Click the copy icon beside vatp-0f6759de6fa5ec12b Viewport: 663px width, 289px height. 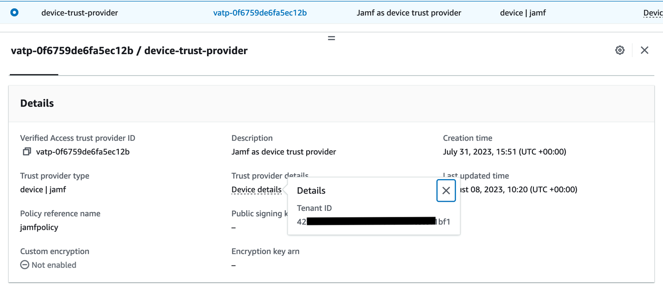(x=27, y=152)
